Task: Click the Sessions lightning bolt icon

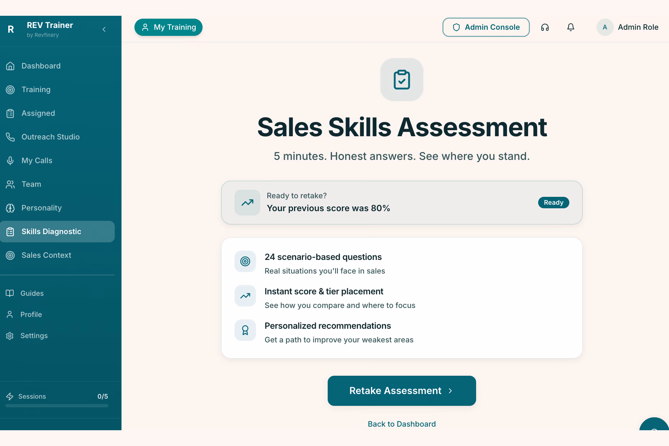Action: tap(10, 397)
